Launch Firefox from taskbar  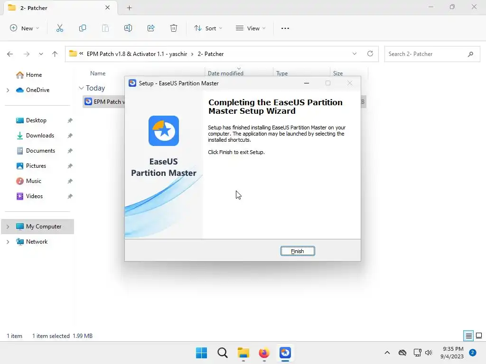(264, 353)
